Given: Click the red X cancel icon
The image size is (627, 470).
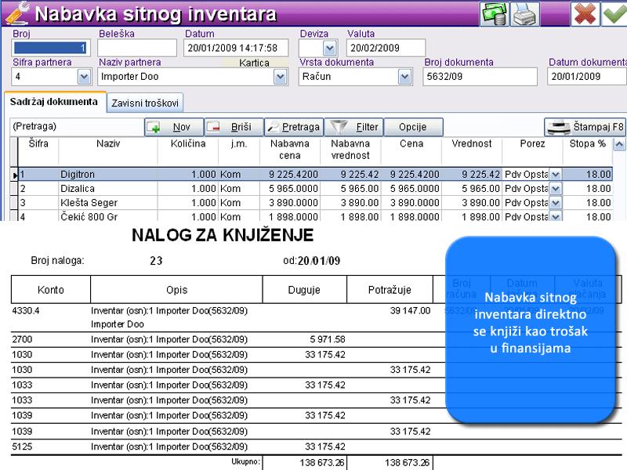Looking at the screenshot, I should pos(584,14).
